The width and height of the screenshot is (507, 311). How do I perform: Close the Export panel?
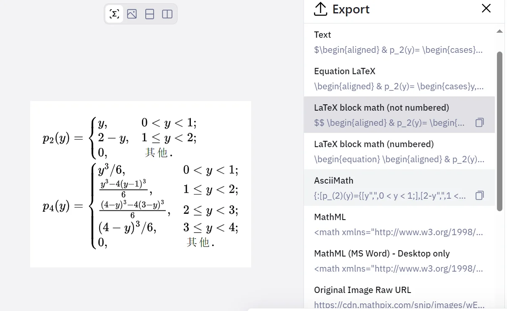486,8
